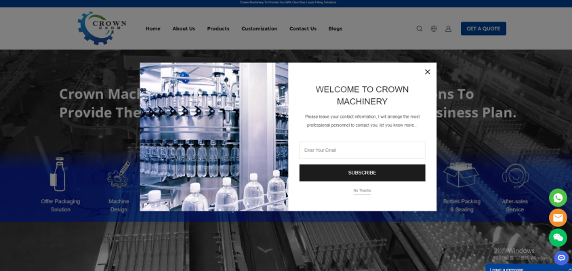This screenshot has height=271, width=572.
Task: Close the welcome popup with X
Action: pyautogui.click(x=427, y=72)
